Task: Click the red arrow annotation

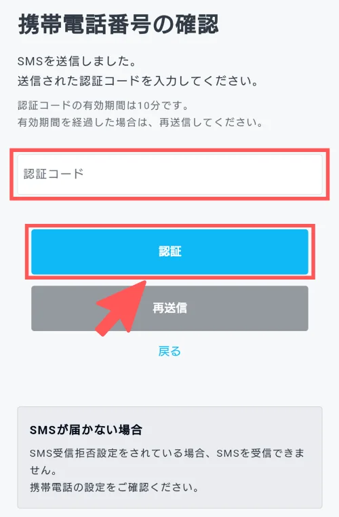Action: click(x=121, y=308)
